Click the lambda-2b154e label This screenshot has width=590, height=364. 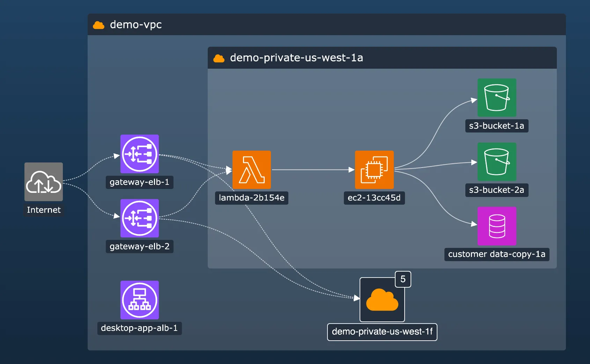tap(252, 198)
